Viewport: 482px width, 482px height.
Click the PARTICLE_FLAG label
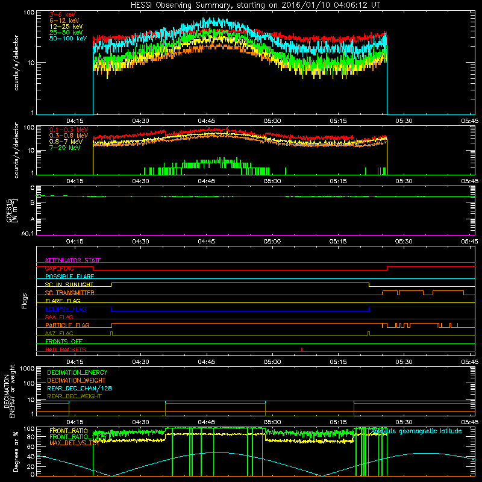pos(67,325)
